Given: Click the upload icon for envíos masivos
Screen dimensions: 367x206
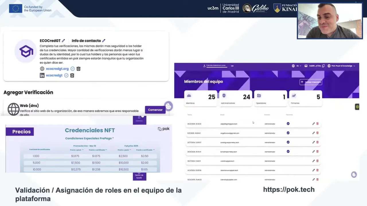Looking at the screenshot, I should 204,66.
